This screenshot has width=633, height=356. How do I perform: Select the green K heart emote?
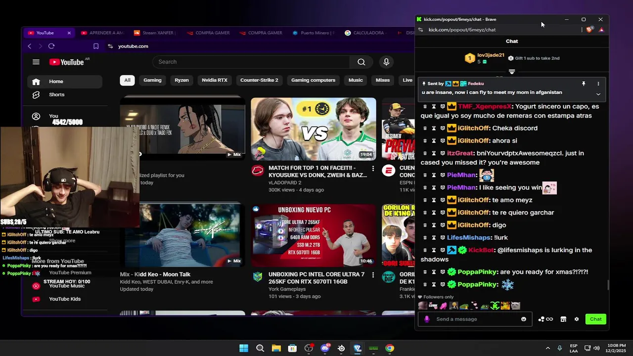click(x=495, y=306)
